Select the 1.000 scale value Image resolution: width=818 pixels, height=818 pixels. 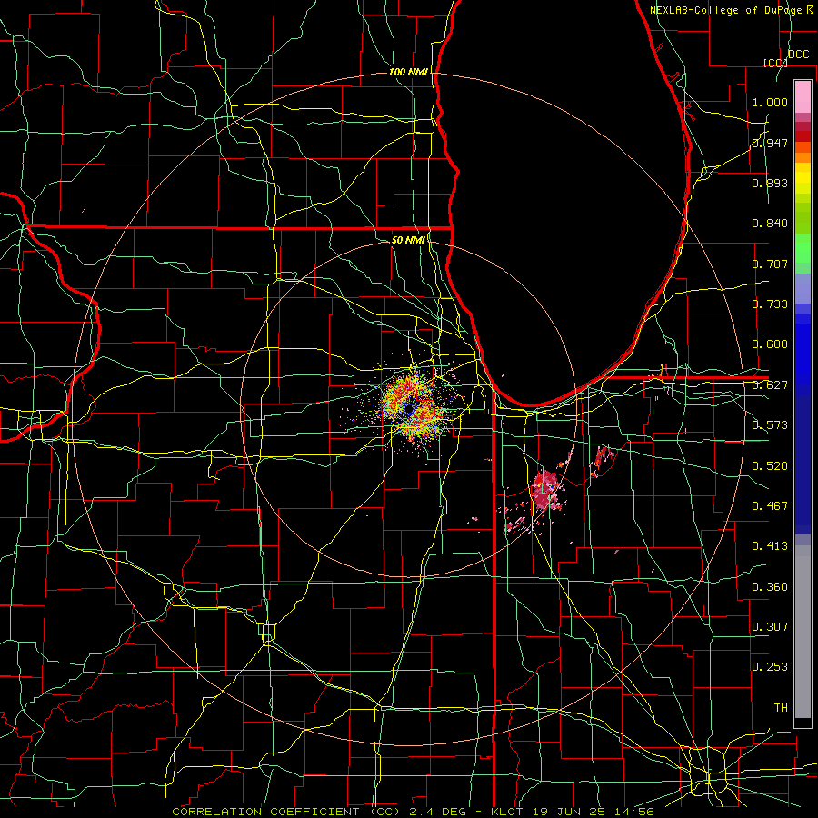[x=770, y=102]
